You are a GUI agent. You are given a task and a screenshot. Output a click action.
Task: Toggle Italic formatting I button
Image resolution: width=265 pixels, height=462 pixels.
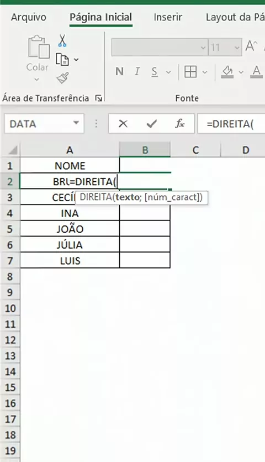tap(137, 72)
